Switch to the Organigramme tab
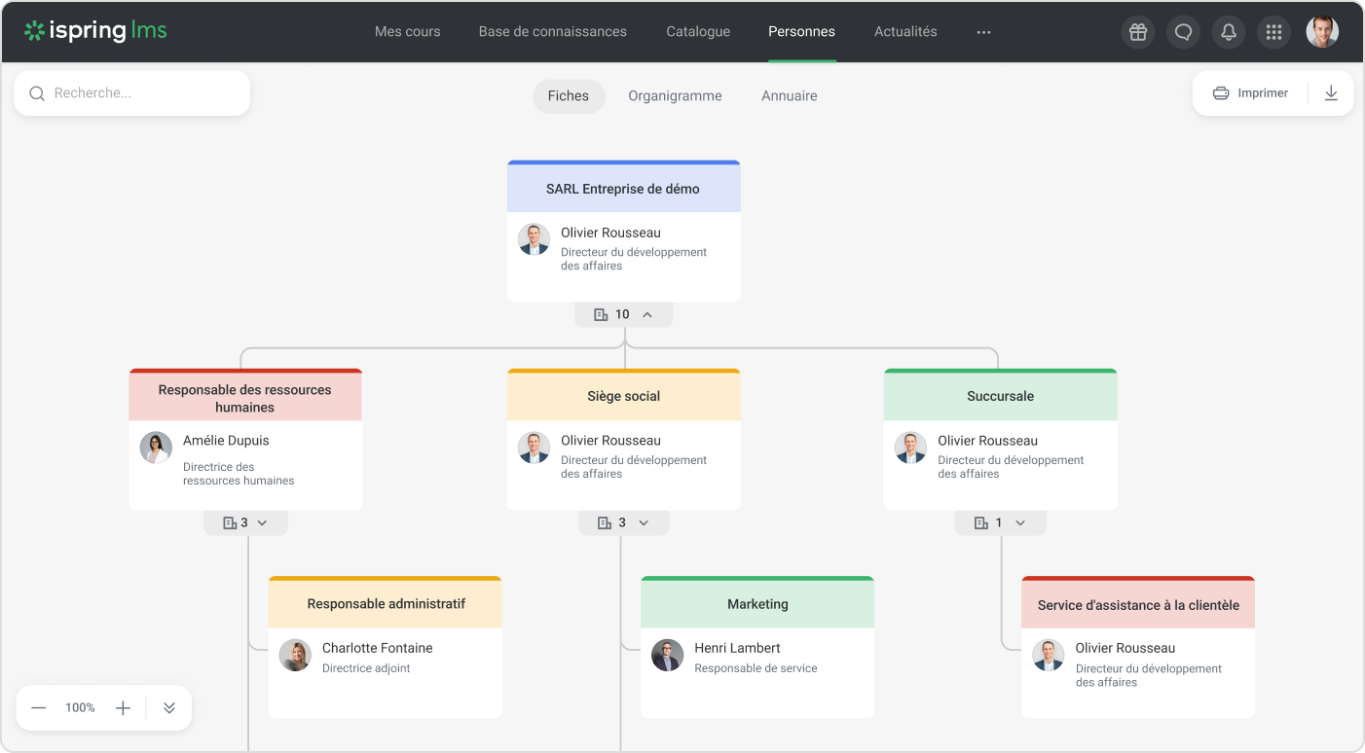Screen dimensions: 1365x753 click(675, 95)
